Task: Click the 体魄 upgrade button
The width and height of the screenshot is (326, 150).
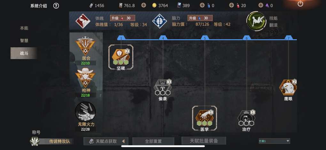Action: (122, 18)
